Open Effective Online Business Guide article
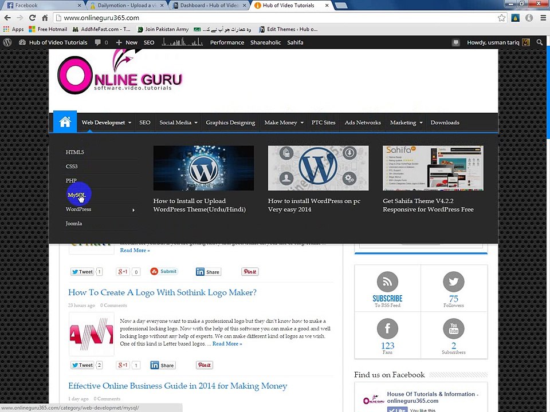Screen dimensions: 550x412 (178, 386)
